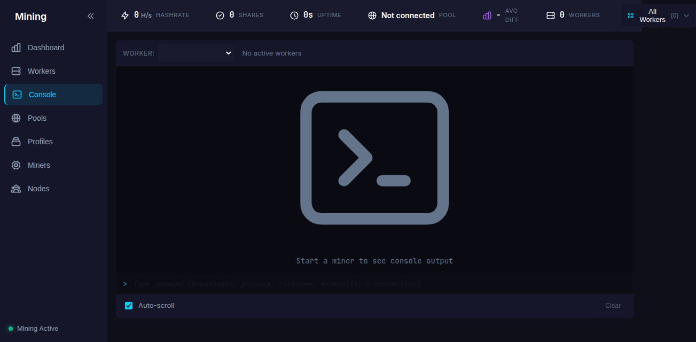The width and height of the screenshot is (696, 342).
Task: Click the Workers server icon in sidebar
Action: (16, 71)
